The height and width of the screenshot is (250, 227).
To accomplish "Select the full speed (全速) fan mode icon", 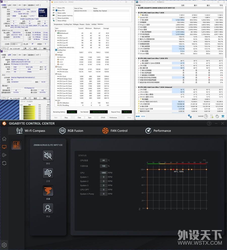I will click(x=48, y=191).
